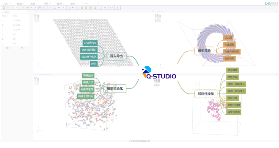The width and height of the screenshot is (279, 148).
Task: Click the 导入导出 node
Action: pos(116,56)
